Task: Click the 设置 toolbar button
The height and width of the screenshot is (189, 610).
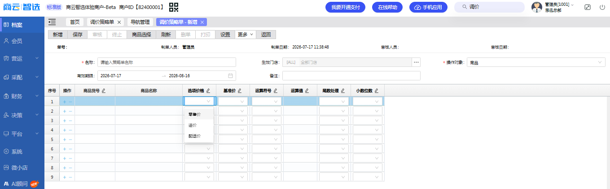Action: click(225, 35)
